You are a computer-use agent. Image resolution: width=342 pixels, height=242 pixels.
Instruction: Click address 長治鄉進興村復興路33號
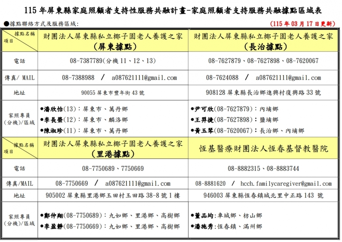(263, 92)
